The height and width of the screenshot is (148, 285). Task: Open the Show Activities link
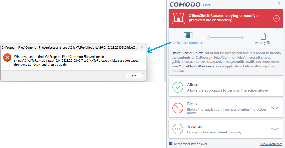pyautogui.click(x=271, y=144)
